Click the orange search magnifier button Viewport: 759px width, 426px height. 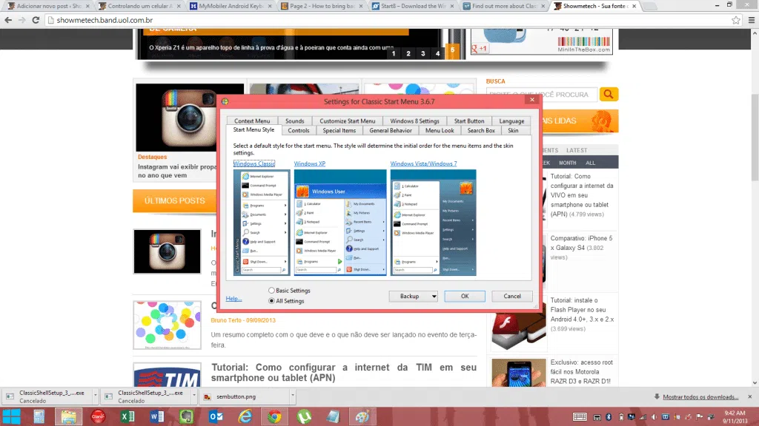[x=609, y=94]
